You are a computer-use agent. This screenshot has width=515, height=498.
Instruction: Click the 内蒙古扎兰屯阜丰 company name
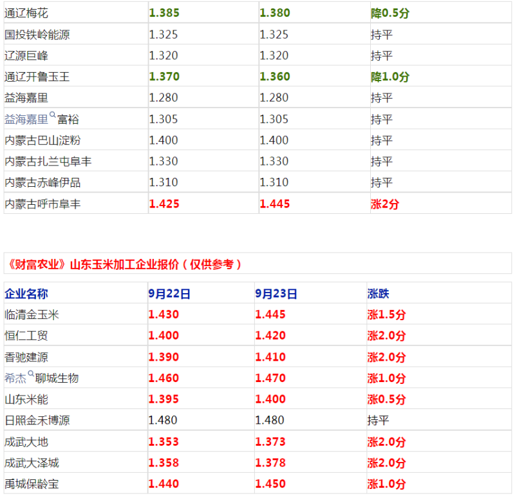pyautogui.click(x=48, y=162)
